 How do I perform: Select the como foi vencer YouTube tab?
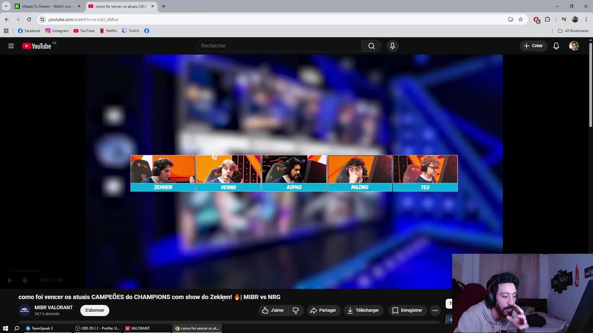[120, 6]
